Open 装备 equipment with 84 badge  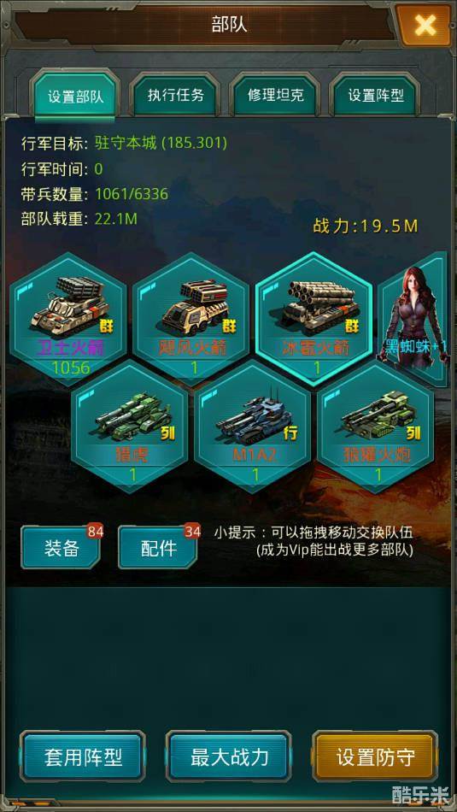point(61,548)
